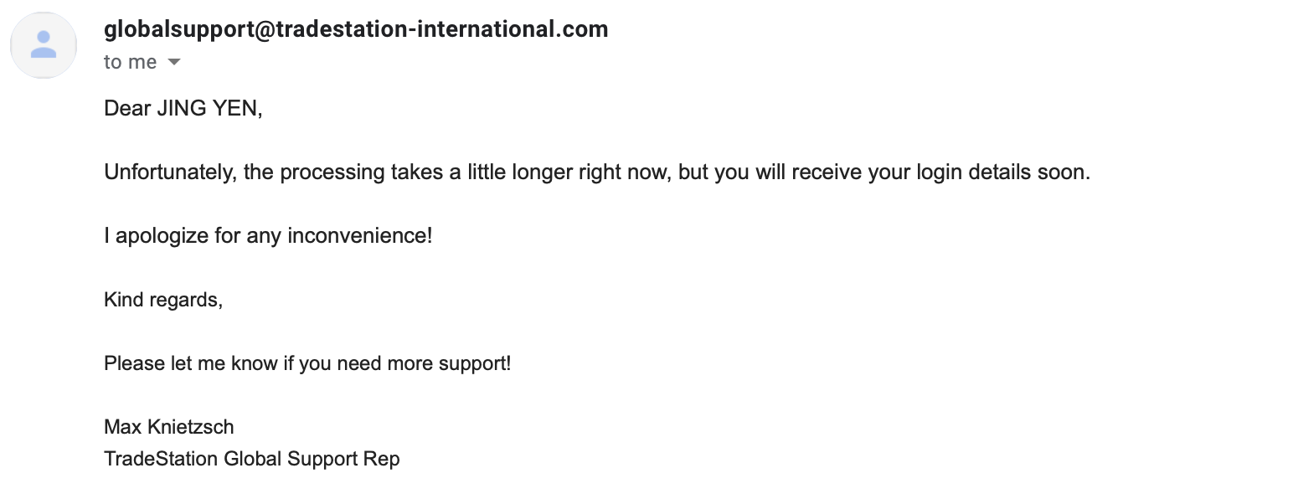The height and width of the screenshot is (504, 1293).
Task: Click the word "soon." ending the sentence
Action: click(1069, 172)
